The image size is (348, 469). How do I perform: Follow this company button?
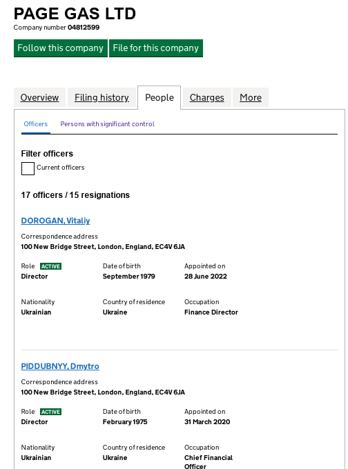[61, 48]
